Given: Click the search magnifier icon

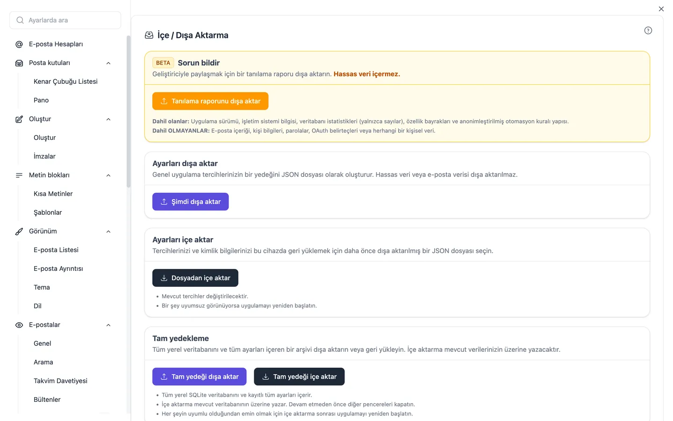Looking at the screenshot, I should [x=20, y=20].
